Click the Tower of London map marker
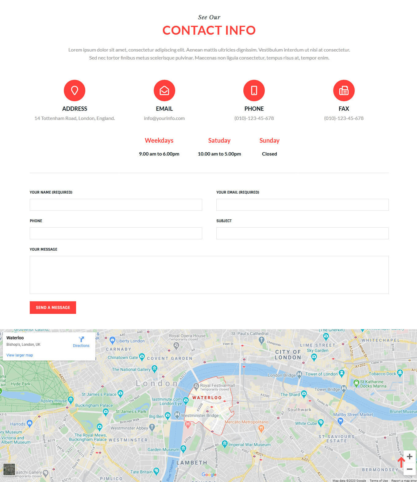This screenshot has height=482, width=417. tap(342, 373)
